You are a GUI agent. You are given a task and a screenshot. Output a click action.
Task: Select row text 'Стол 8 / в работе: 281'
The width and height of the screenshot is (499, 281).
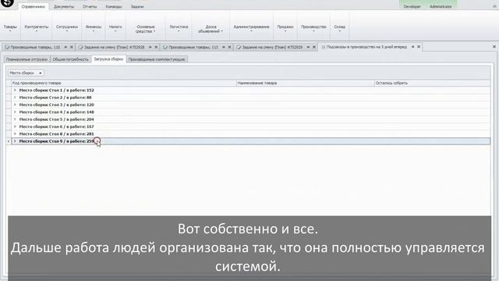click(x=72, y=133)
